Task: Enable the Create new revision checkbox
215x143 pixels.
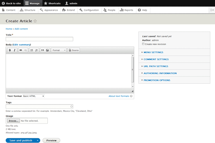Action: pyautogui.click(x=143, y=44)
